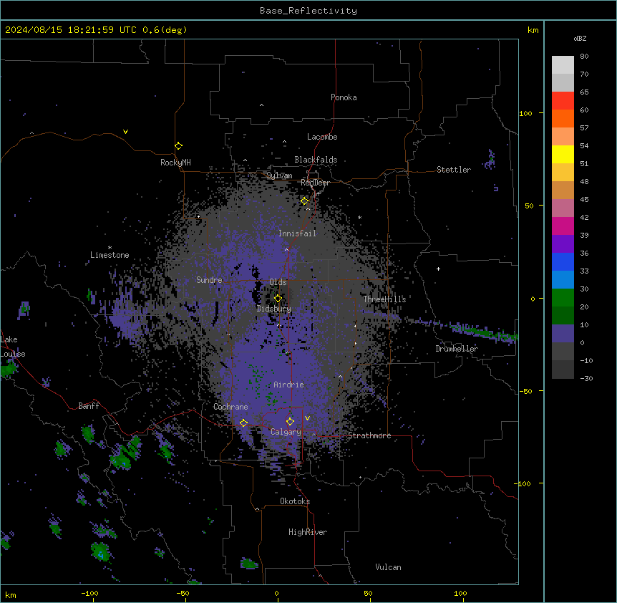Click the green 30 dBZ legend swatch
This screenshot has width=617, height=603.
coord(563,298)
